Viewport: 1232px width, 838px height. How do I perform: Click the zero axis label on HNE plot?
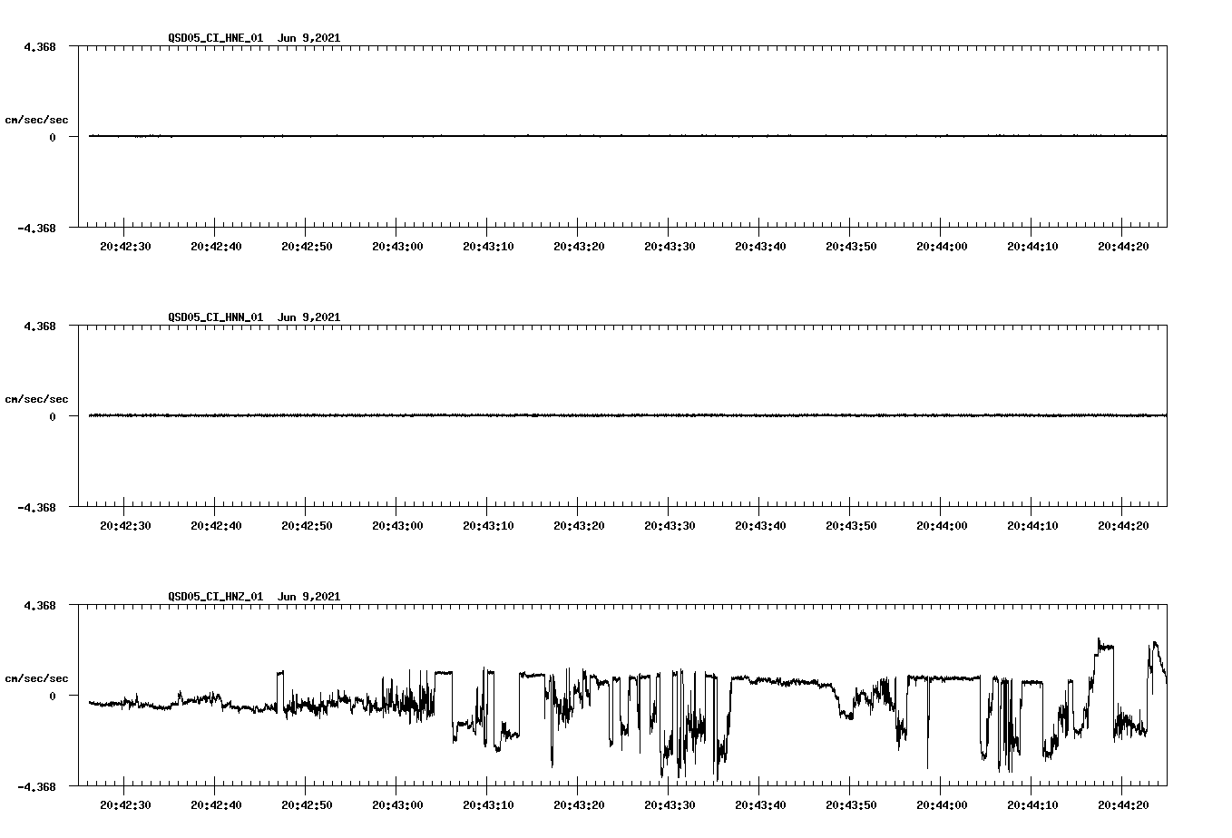(53, 138)
